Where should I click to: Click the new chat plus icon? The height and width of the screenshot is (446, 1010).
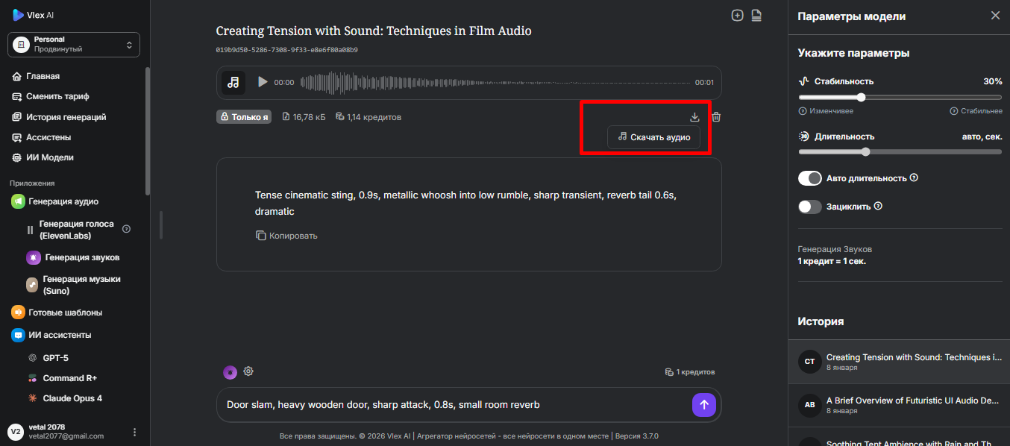click(737, 16)
